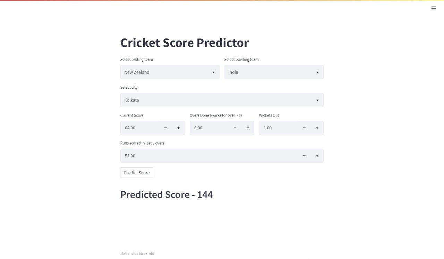Increment Wickets Out with plus icon

click(x=317, y=128)
